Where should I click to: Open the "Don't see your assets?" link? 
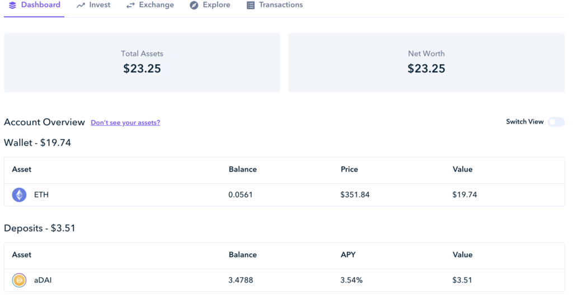(125, 122)
